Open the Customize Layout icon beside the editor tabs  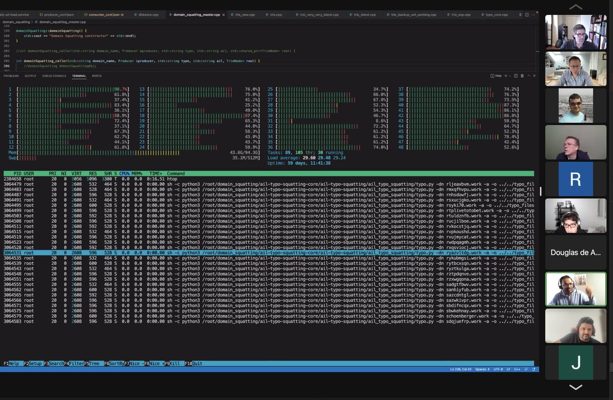520,14
